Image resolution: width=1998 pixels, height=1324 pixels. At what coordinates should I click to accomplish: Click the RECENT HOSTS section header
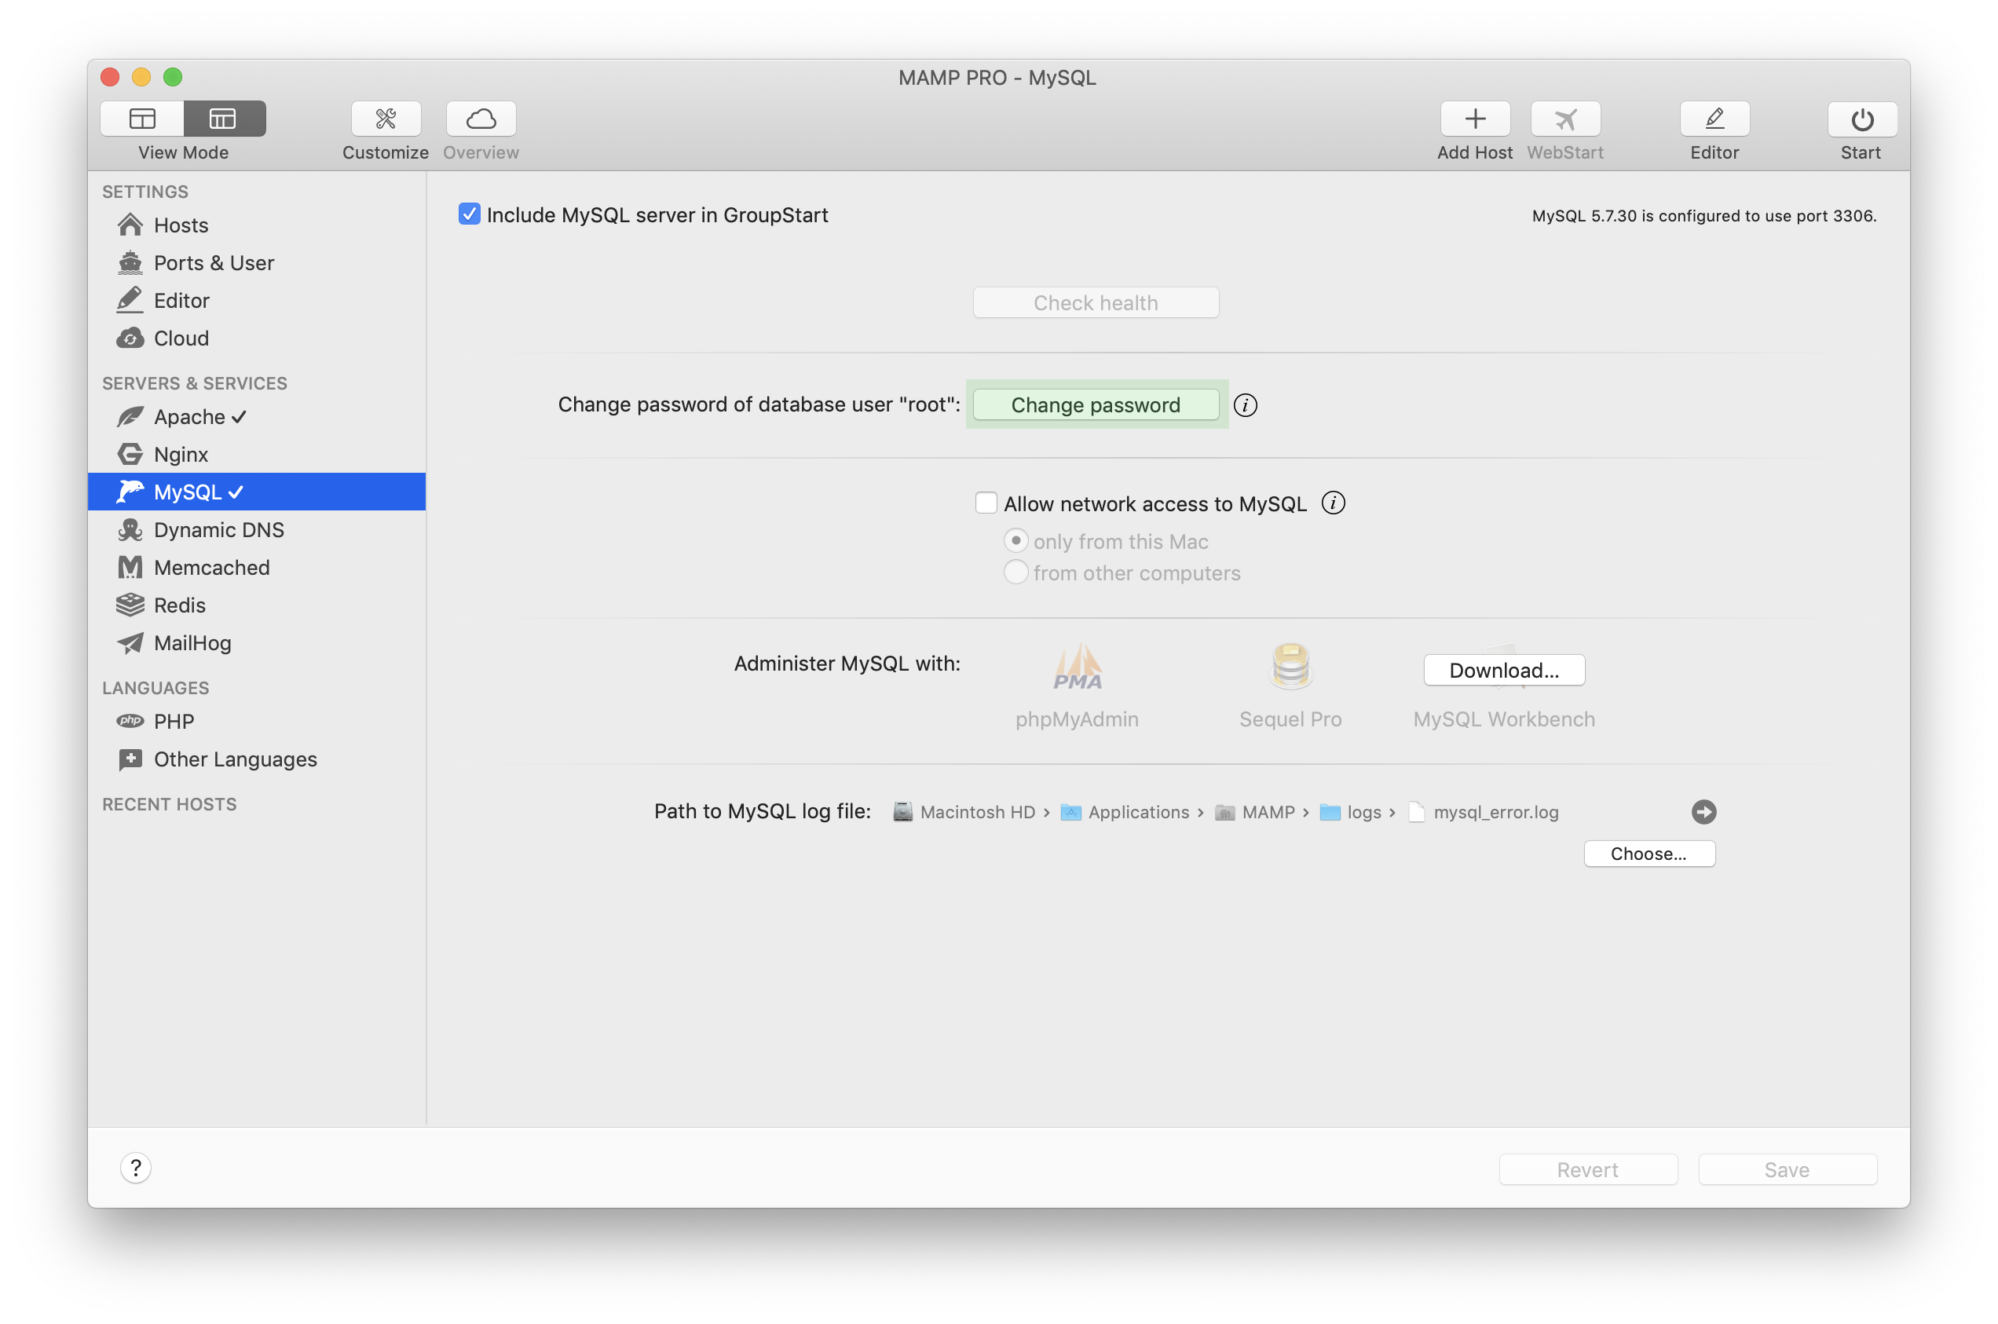coord(169,804)
